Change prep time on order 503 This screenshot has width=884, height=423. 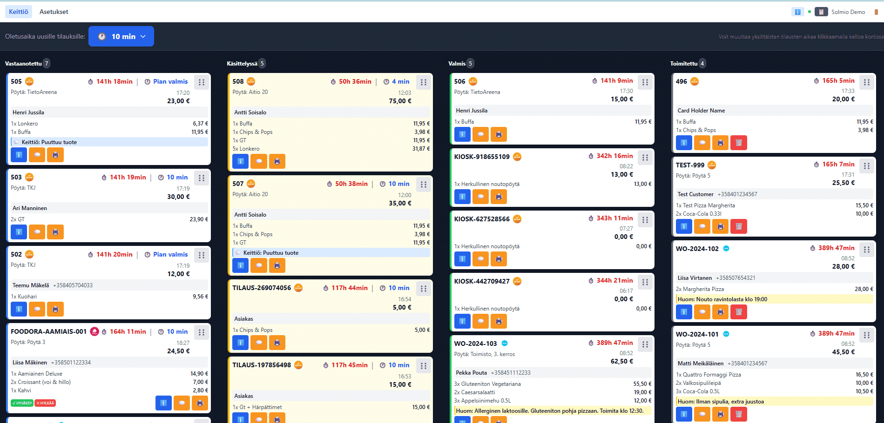[173, 177]
